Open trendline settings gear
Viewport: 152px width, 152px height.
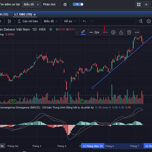tap(113, 32)
